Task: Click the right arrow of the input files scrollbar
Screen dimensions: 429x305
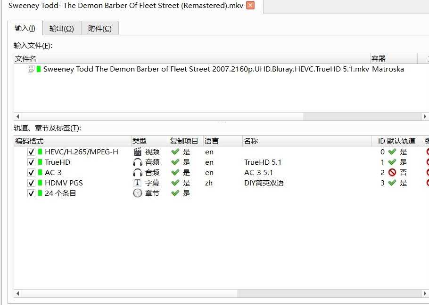Action: (x=425, y=117)
